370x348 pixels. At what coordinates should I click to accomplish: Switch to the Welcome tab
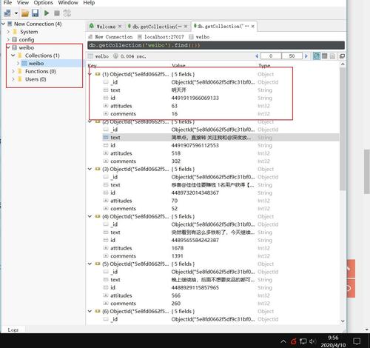(106, 27)
